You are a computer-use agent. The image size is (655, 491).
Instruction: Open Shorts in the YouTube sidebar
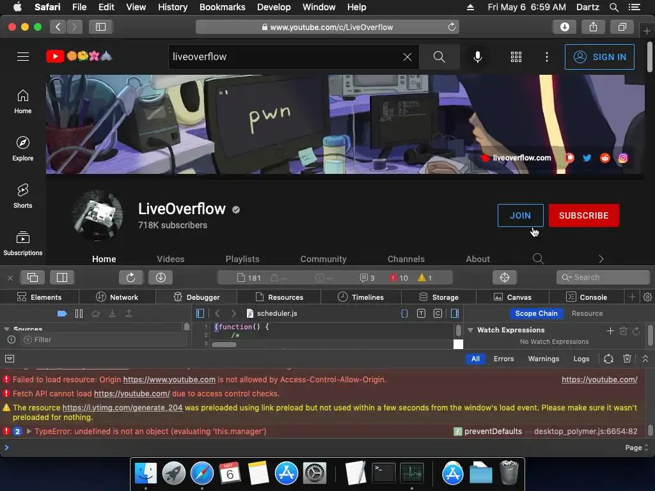coord(23,196)
